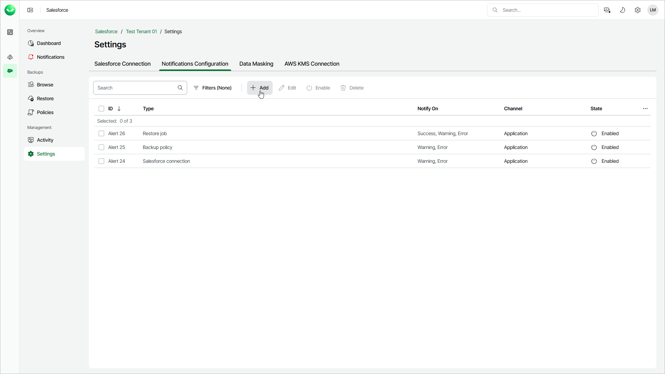The image size is (665, 374).
Task: Check the Alert 25 row checkbox
Action: [101, 147]
